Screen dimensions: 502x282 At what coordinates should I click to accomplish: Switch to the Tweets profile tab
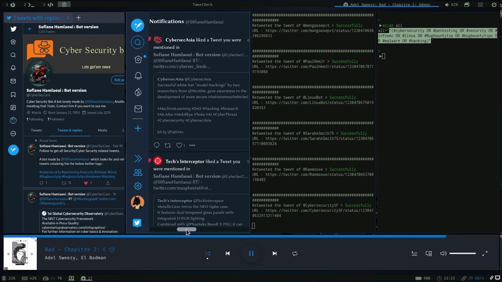tap(36, 130)
